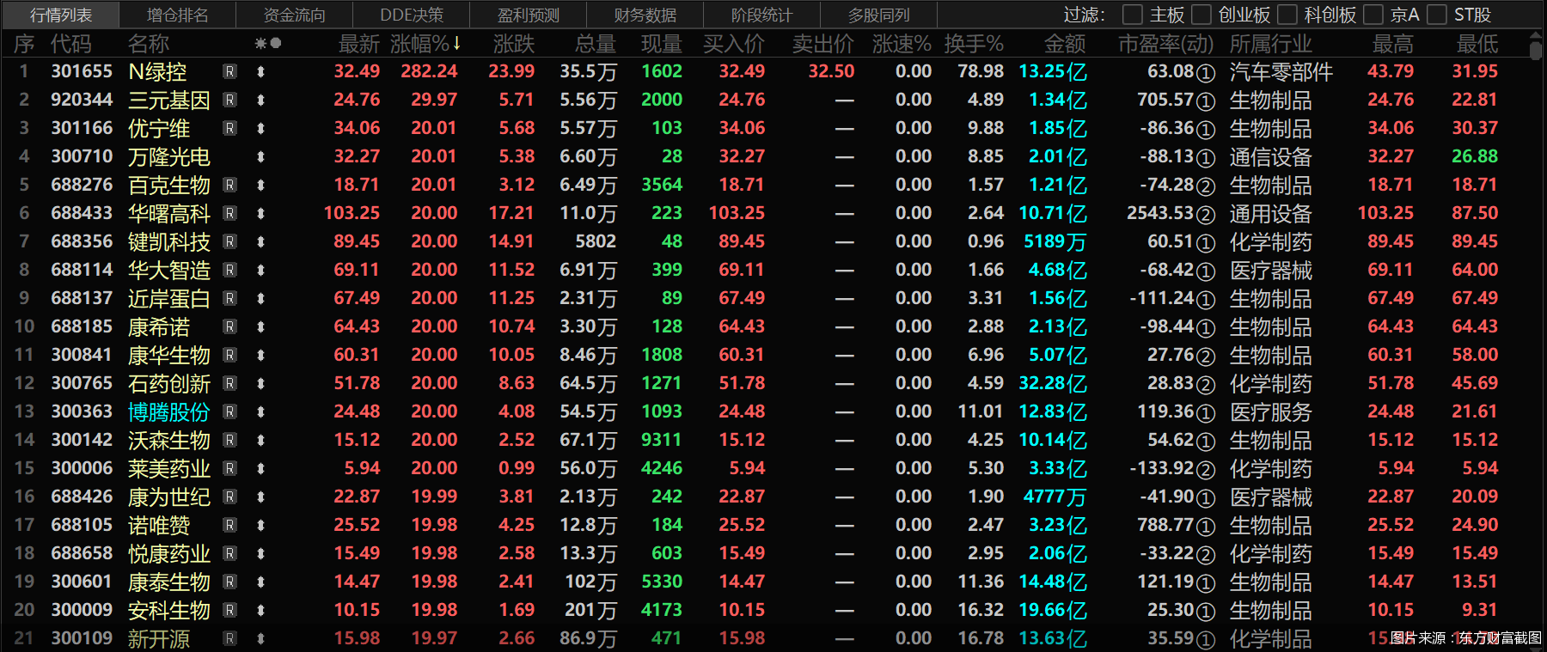Click the 32.50 ask price cell
Screen dimensions: 1547x652
point(831,72)
